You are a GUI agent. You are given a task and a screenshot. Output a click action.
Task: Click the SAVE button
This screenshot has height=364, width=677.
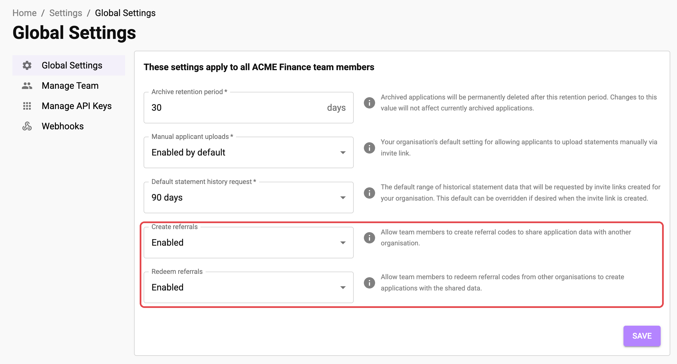[x=642, y=336]
